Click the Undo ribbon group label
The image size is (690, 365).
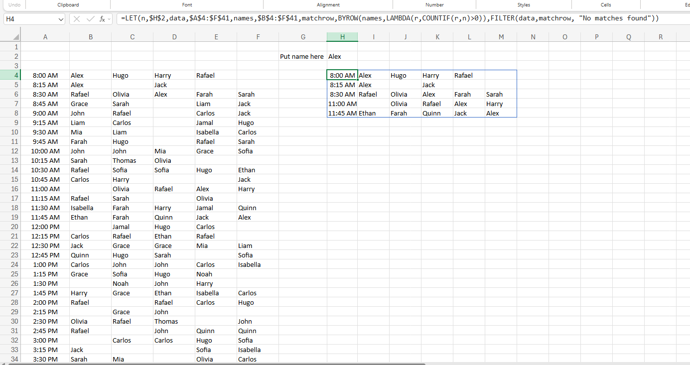(15, 4)
